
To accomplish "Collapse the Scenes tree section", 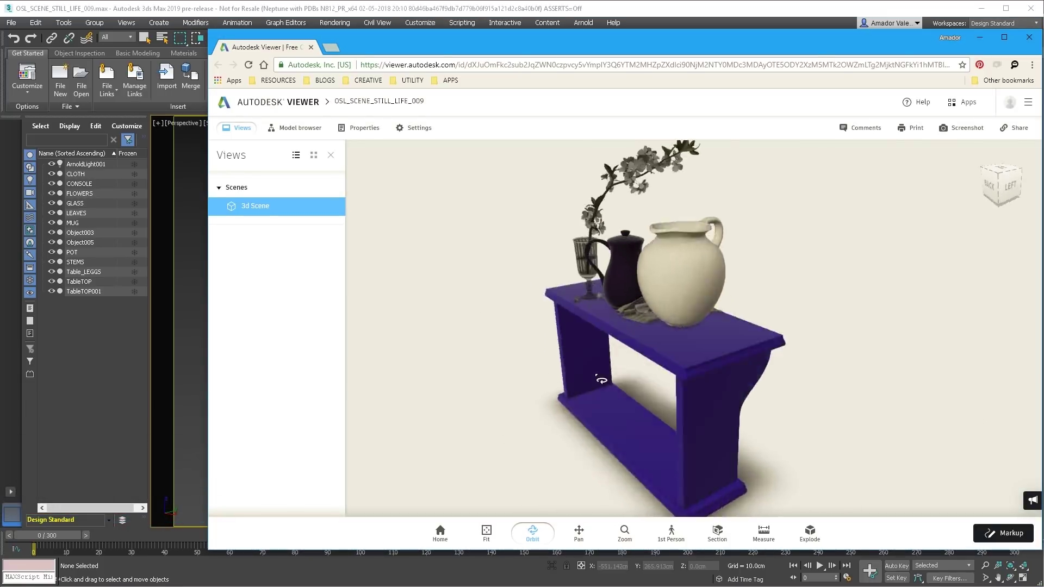I will point(219,188).
